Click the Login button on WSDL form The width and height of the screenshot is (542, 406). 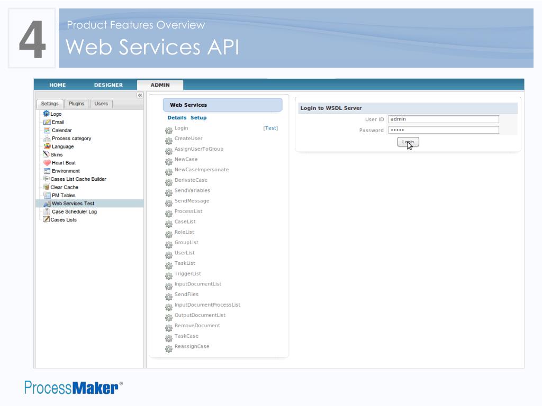pos(408,142)
